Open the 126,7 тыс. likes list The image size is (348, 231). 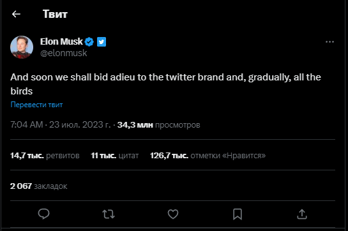click(x=208, y=156)
